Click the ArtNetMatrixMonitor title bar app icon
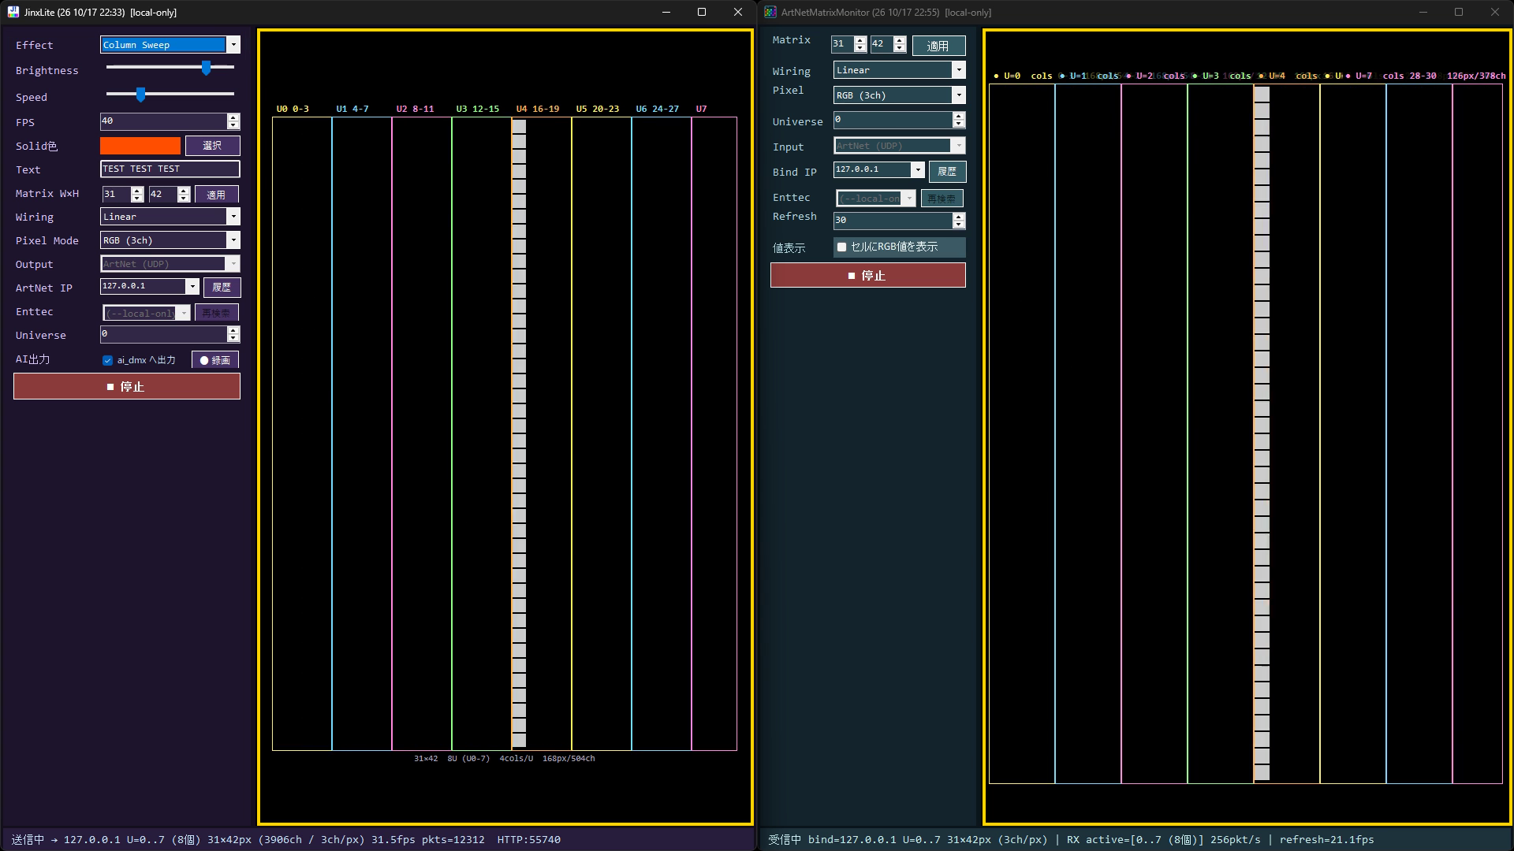The image size is (1514, 851). (770, 12)
